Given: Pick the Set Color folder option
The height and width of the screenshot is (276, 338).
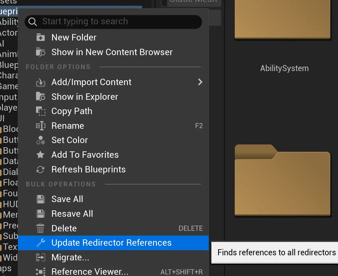Looking at the screenshot, I should tap(70, 140).
